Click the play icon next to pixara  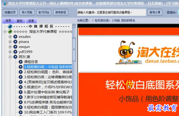point(15,42)
